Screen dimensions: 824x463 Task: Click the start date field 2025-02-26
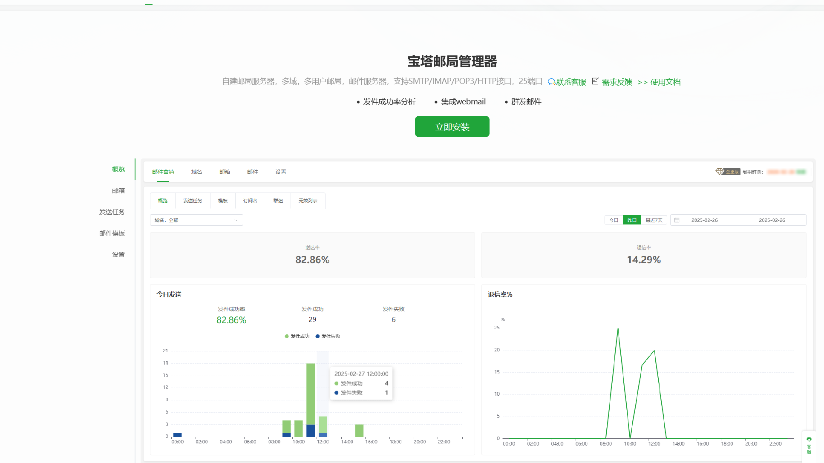(704, 220)
